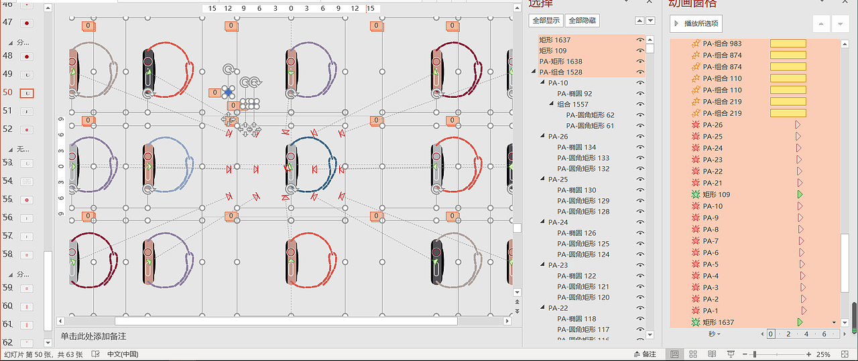858x361 pixels.
Task: Move animation later with down arrow
Action: 841,24
